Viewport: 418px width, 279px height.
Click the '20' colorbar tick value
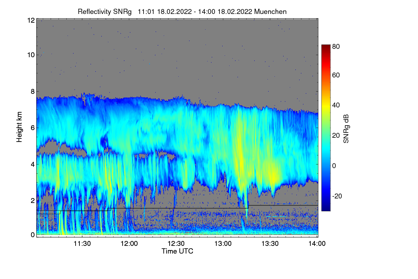(x=336, y=136)
